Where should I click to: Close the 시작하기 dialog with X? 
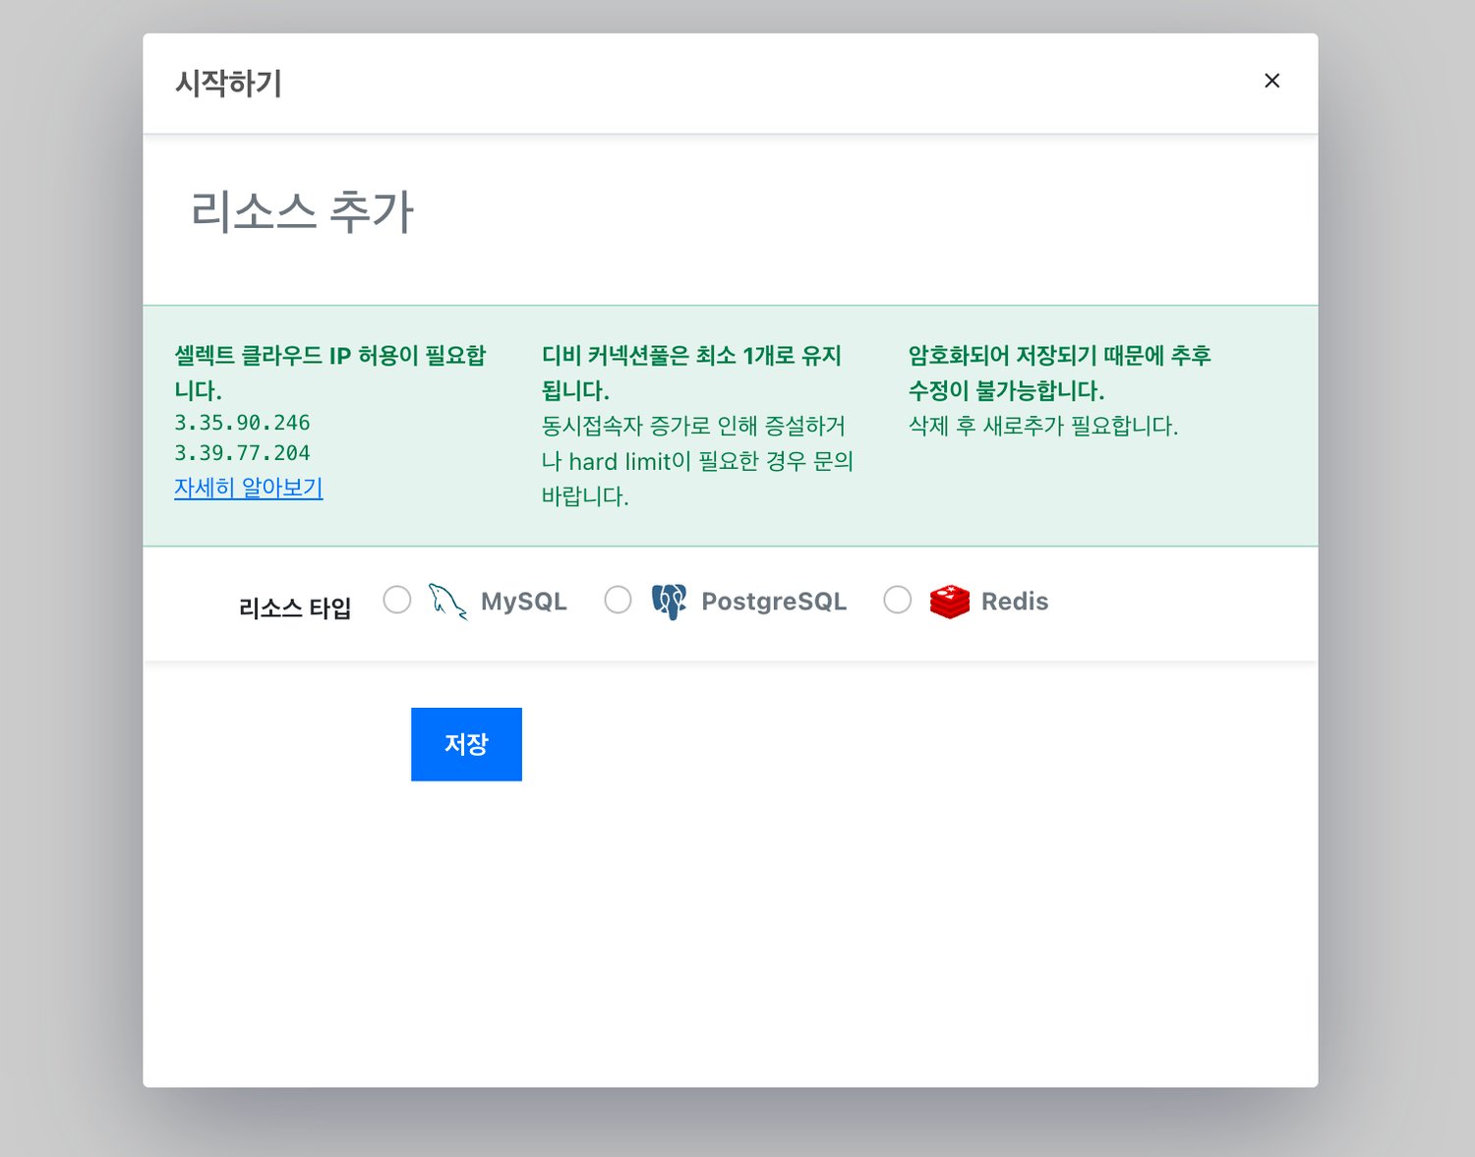1271,81
